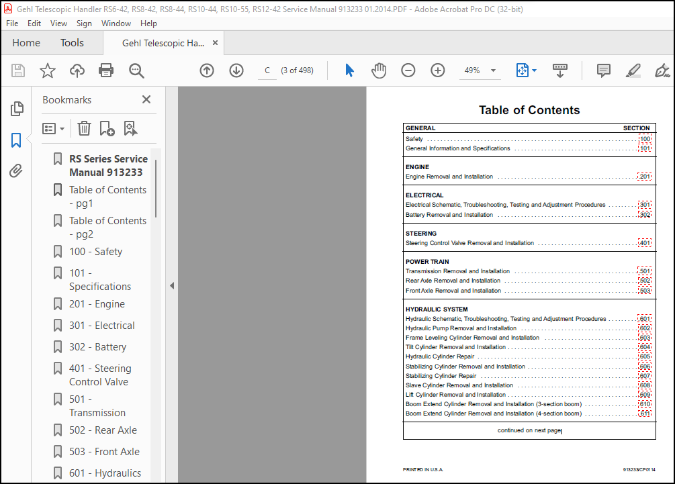Click the upload to cloud icon
675x484 pixels.
[x=77, y=70]
